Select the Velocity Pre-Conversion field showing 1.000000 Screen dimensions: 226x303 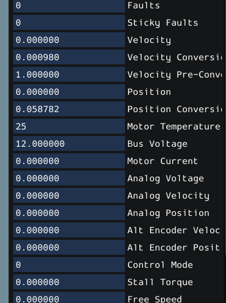[x=69, y=75]
